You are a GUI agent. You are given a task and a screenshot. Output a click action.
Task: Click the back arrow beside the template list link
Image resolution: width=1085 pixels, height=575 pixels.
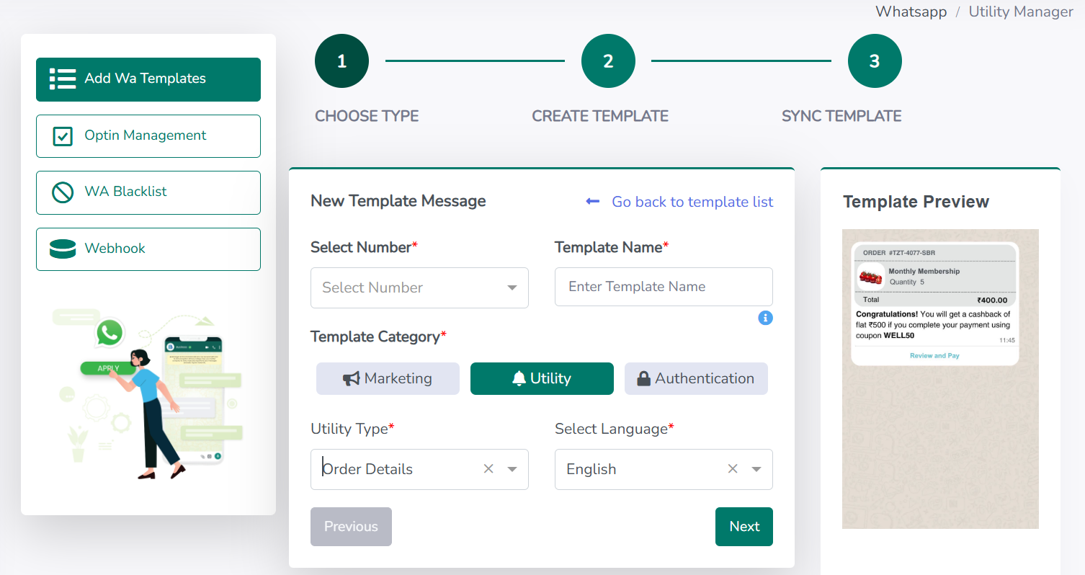[591, 201]
